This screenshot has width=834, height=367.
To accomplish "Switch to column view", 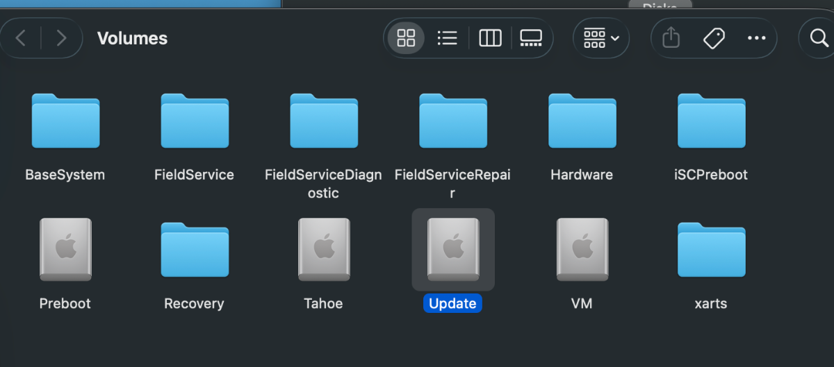I will click(x=490, y=38).
